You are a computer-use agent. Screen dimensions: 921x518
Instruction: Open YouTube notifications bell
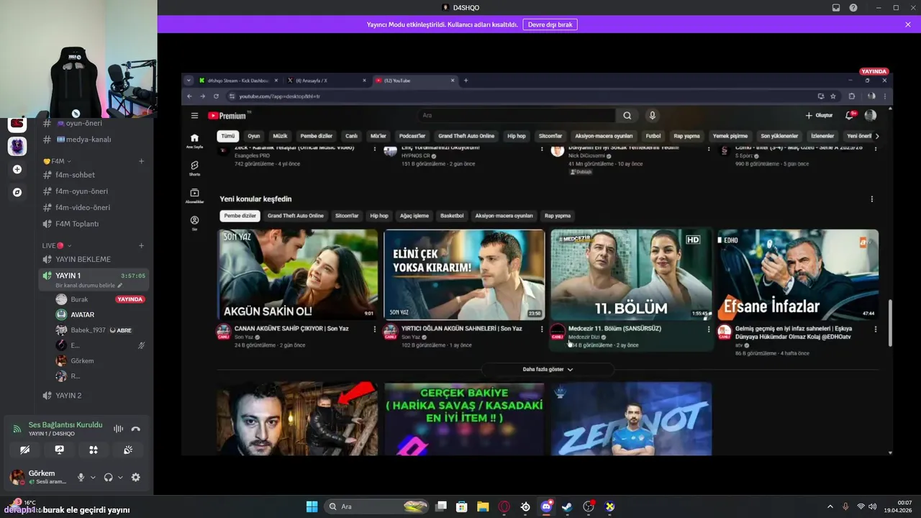pos(850,115)
